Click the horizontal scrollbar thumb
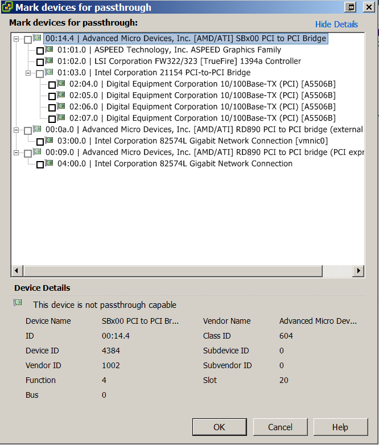The width and height of the screenshot is (379, 445). (x=173, y=270)
